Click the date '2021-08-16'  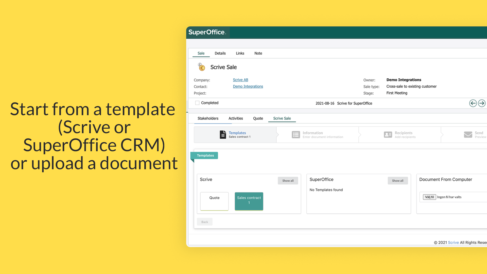[x=325, y=103]
